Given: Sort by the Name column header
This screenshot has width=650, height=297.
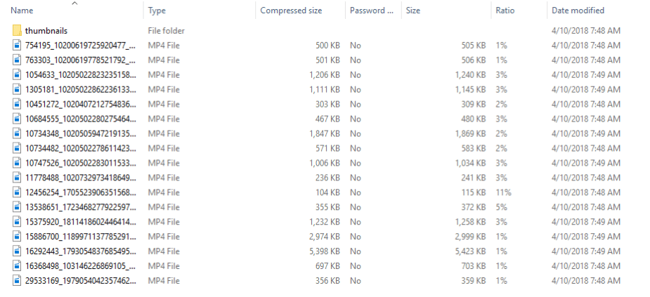Looking at the screenshot, I should pyautogui.click(x=22, y=11).
